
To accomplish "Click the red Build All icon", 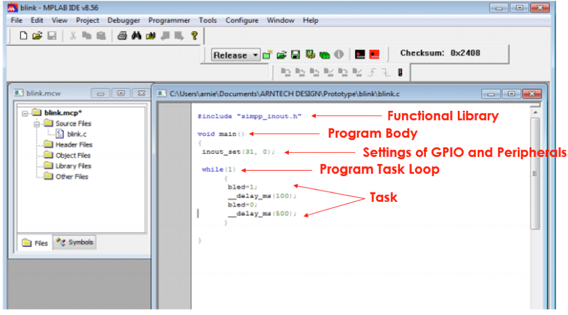I will [x=374, y=55].
